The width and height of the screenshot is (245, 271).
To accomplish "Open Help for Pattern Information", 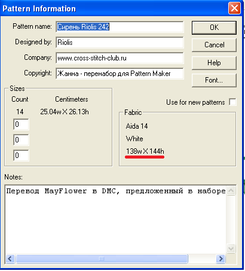I will pyautogui.click(x=214, y=63).
